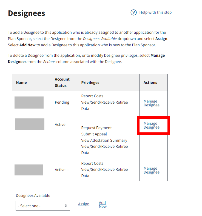Select Add New to add a designee
This screenshot has width=202, height=216.
tap(103, 204)
